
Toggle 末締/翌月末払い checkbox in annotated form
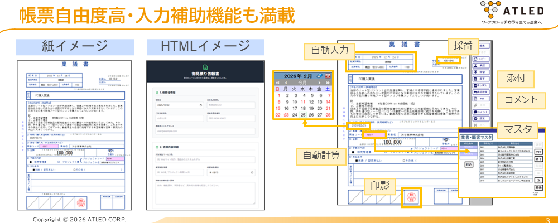coord(357,161)
